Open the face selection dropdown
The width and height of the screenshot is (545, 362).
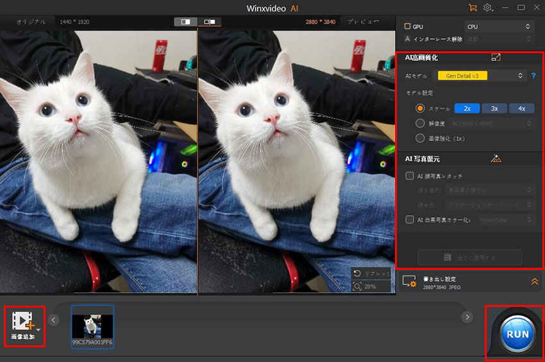490,190
